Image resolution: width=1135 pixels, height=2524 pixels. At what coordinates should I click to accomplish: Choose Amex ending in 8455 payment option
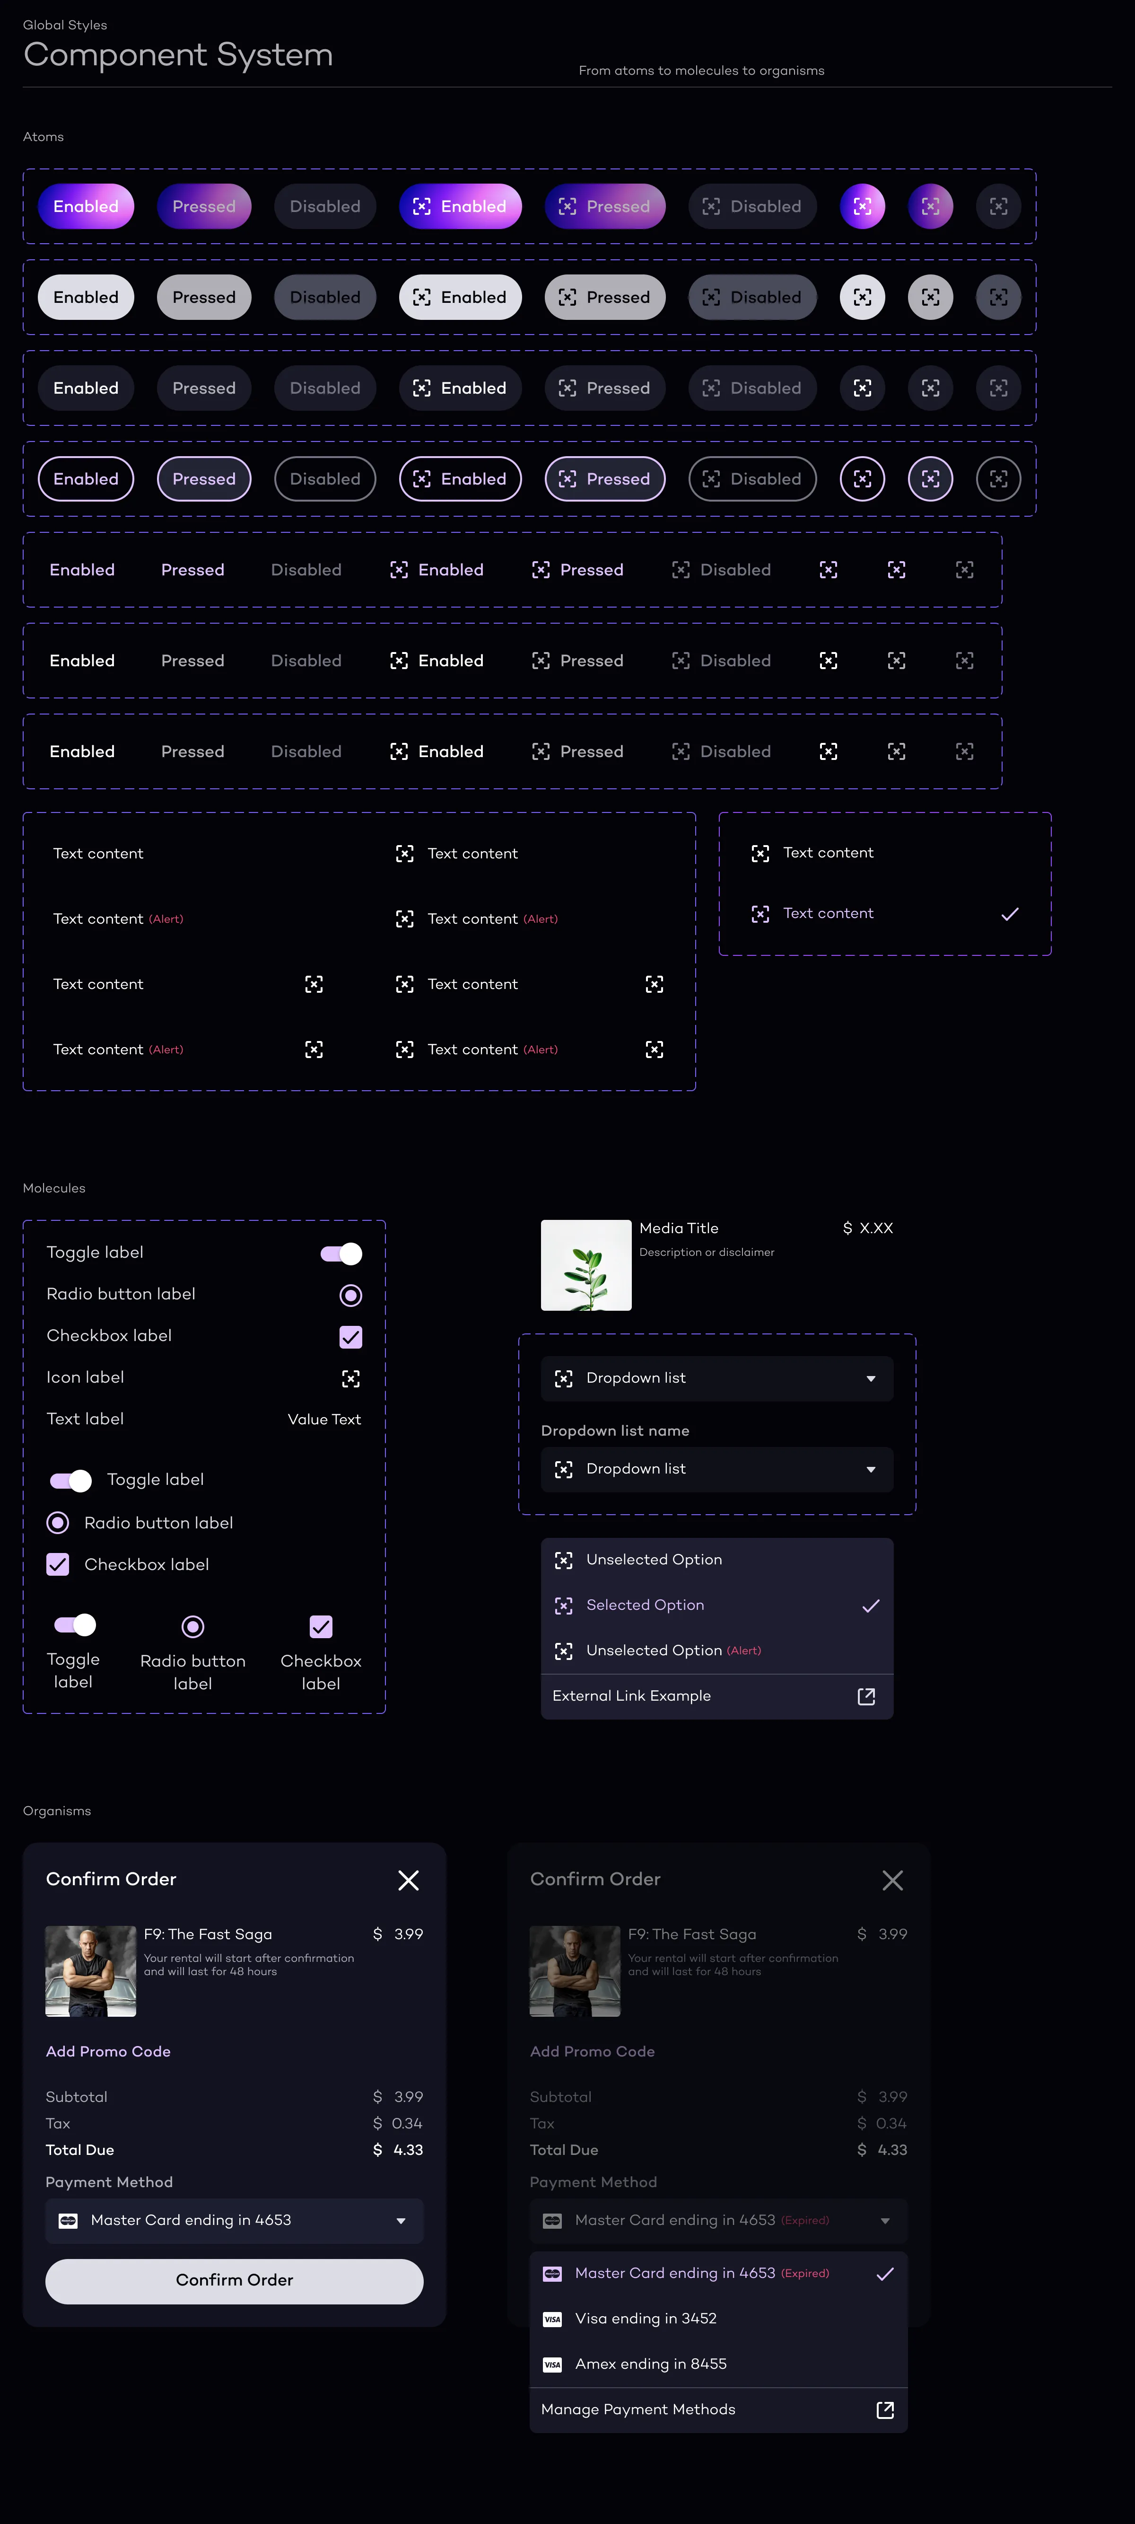(x=650, y=2363)
